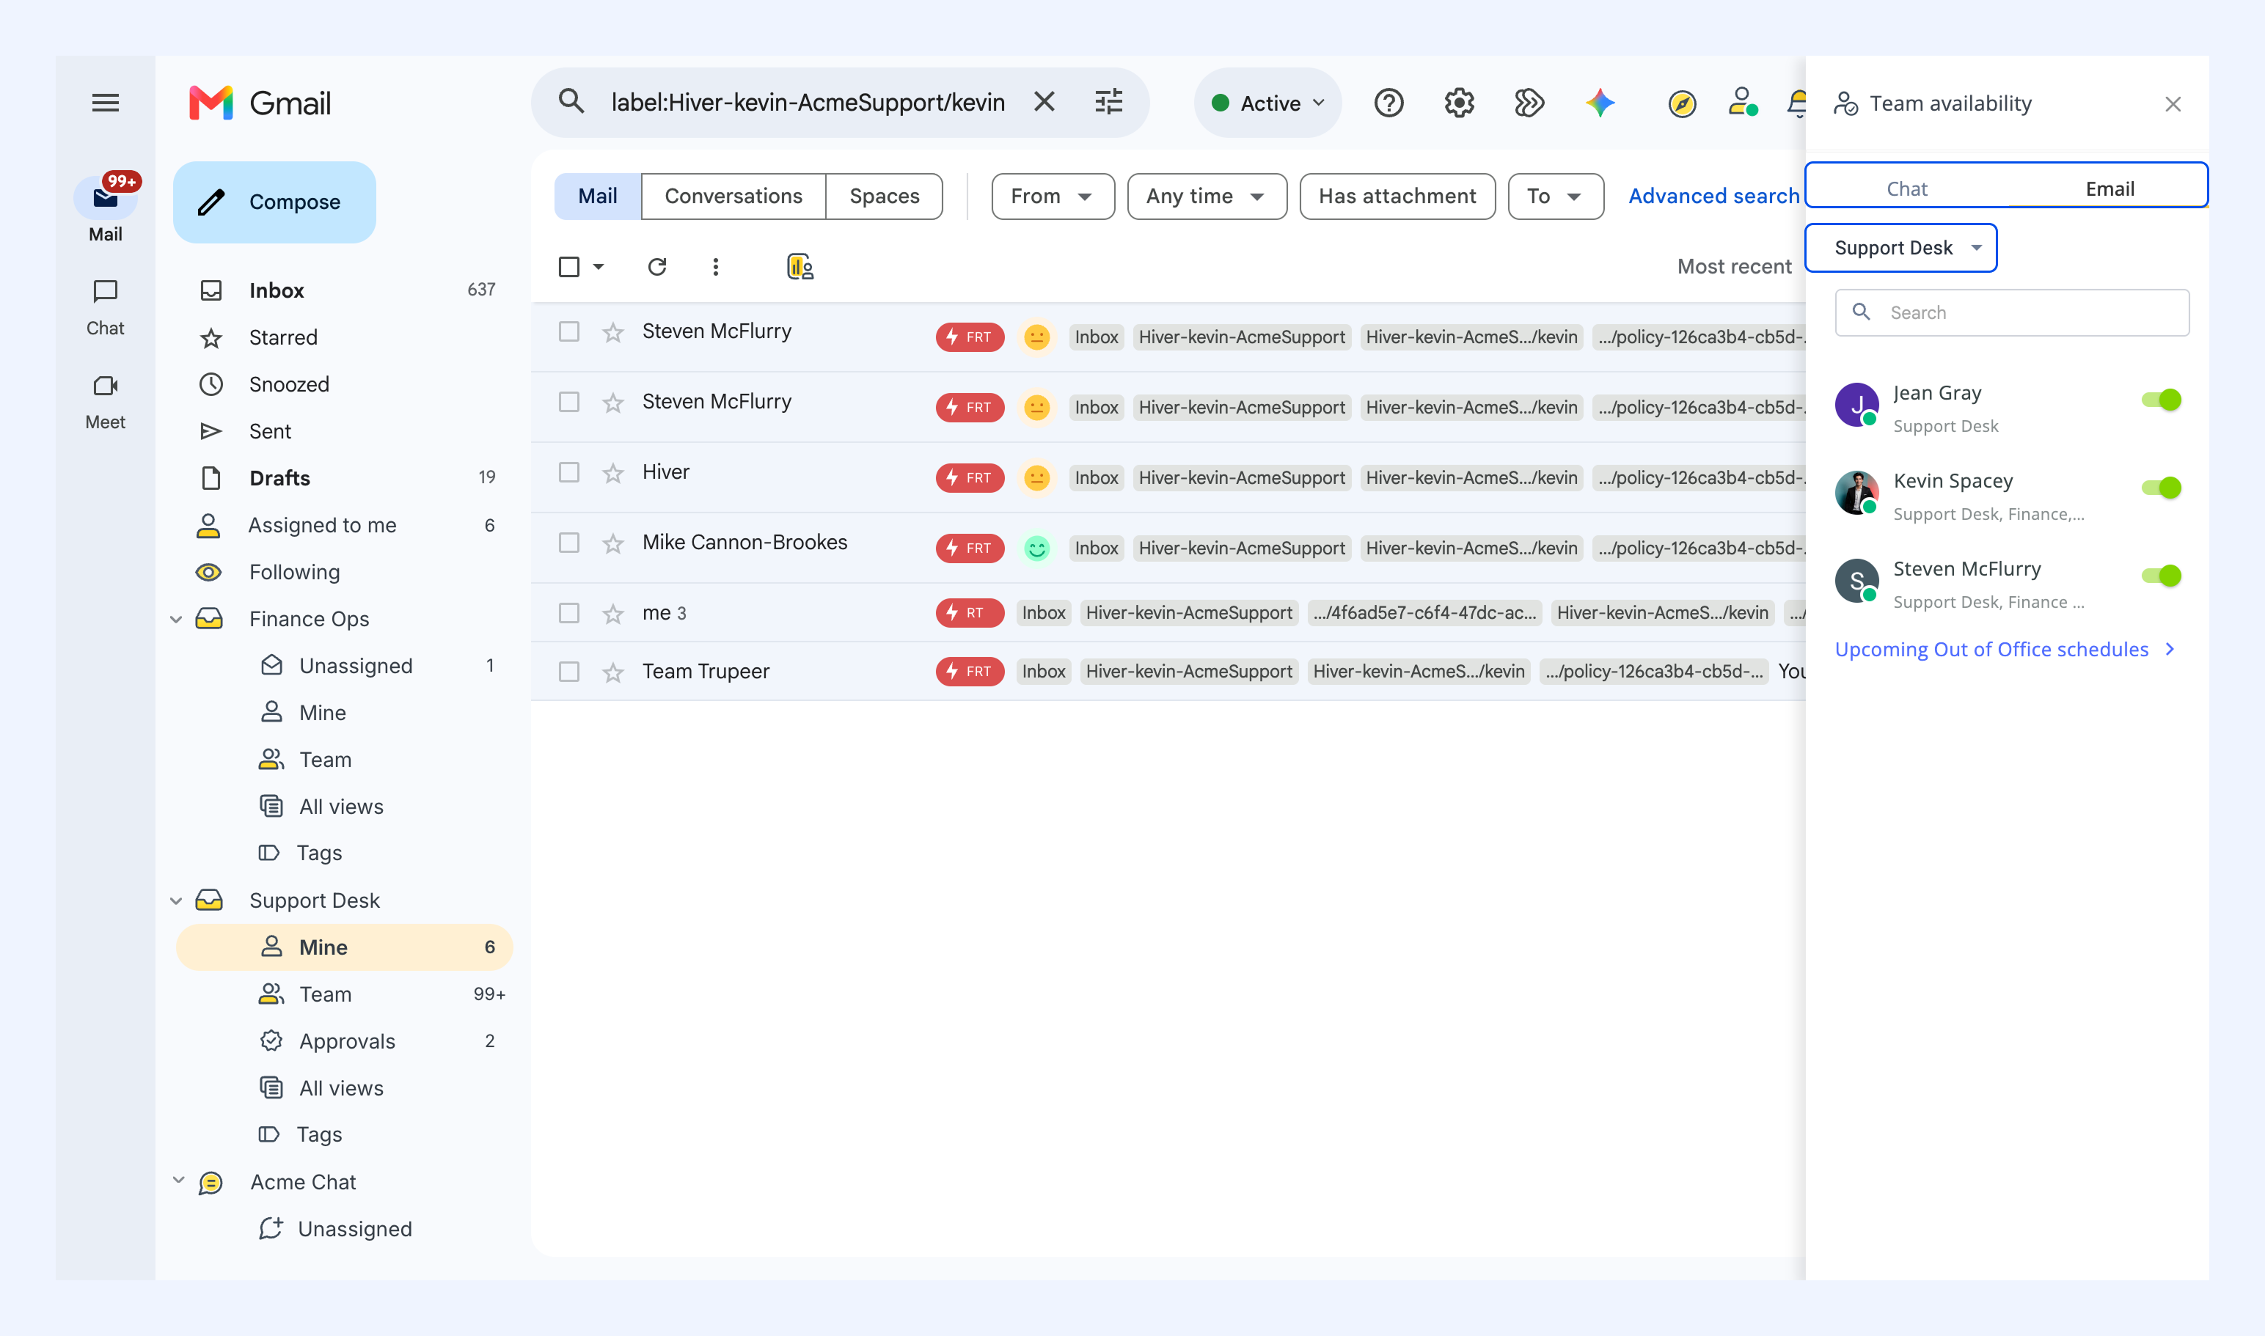The width and height of the screenshot is (2265, 1336).
Task: Open Gmail Settings gear icon
Action: pyautogui.click(x=1459, y=103)
